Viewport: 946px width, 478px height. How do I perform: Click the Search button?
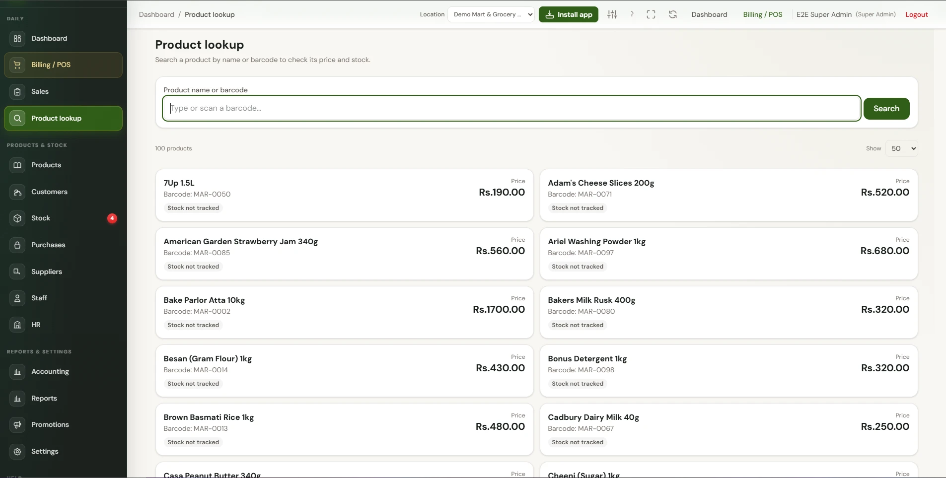pos(886,109)
